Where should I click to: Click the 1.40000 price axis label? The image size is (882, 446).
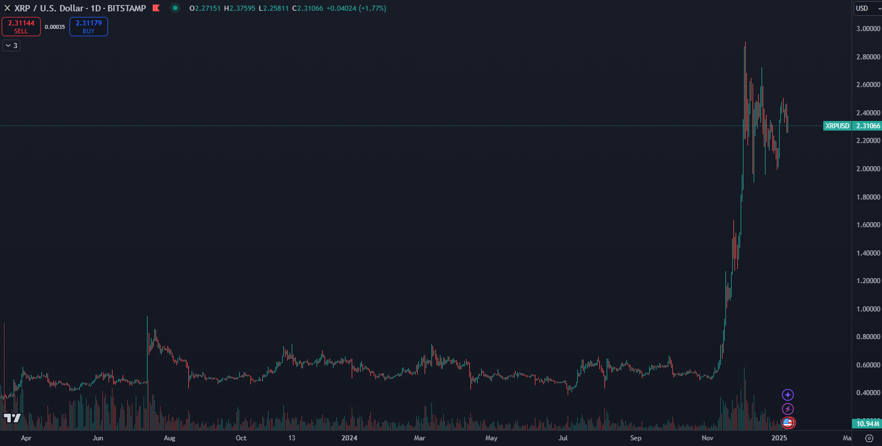(x=868, y=253)
